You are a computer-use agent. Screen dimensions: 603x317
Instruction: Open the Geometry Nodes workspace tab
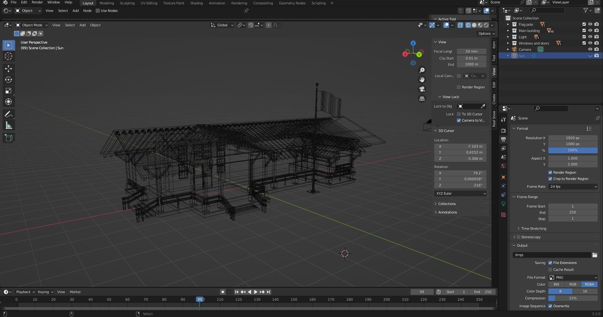click(292, 3)
